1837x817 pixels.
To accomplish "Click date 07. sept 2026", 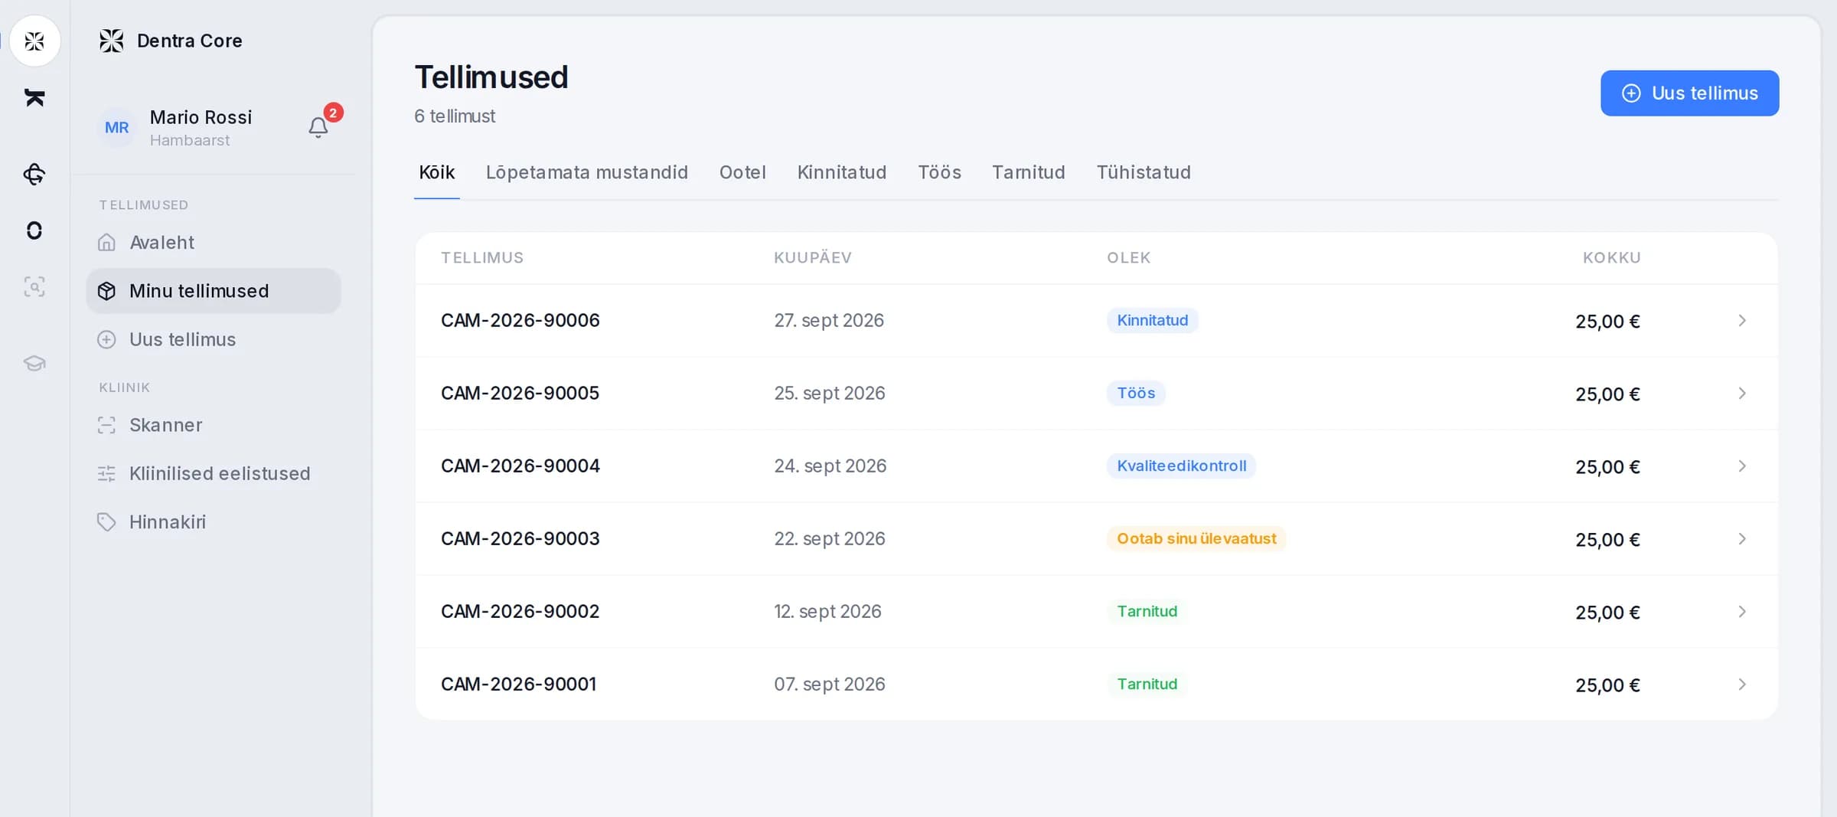I will (830, 684).
